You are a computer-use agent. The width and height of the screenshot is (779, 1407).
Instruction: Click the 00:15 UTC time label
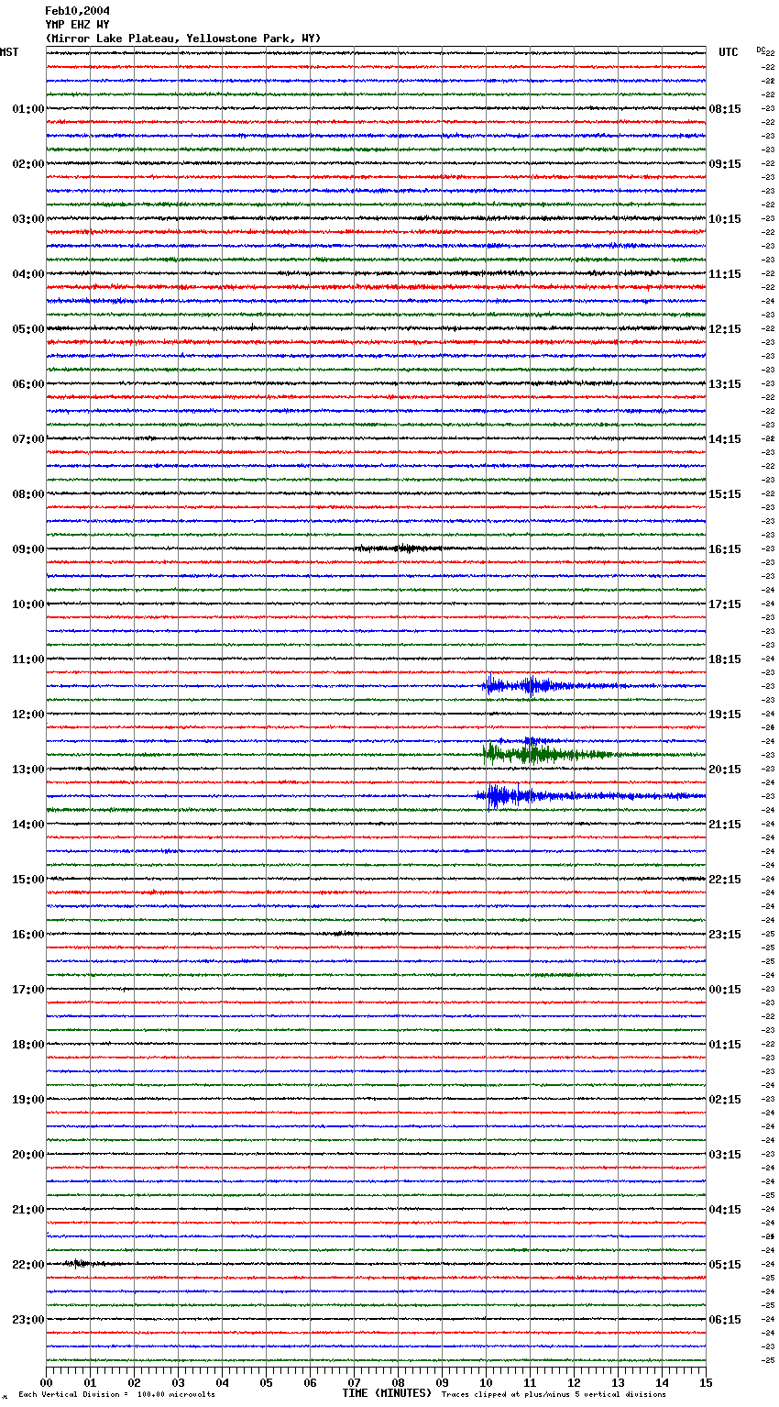coord(725,990)
